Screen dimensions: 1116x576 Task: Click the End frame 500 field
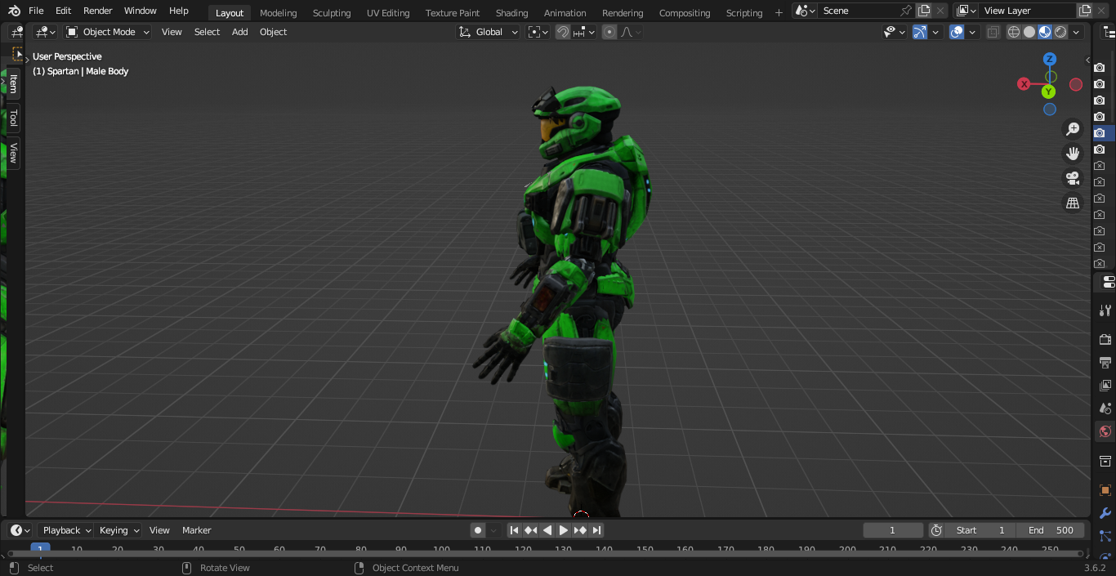1051,530
